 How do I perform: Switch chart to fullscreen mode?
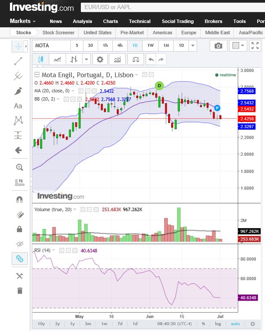pyautogui.click(x=255, y=46)
